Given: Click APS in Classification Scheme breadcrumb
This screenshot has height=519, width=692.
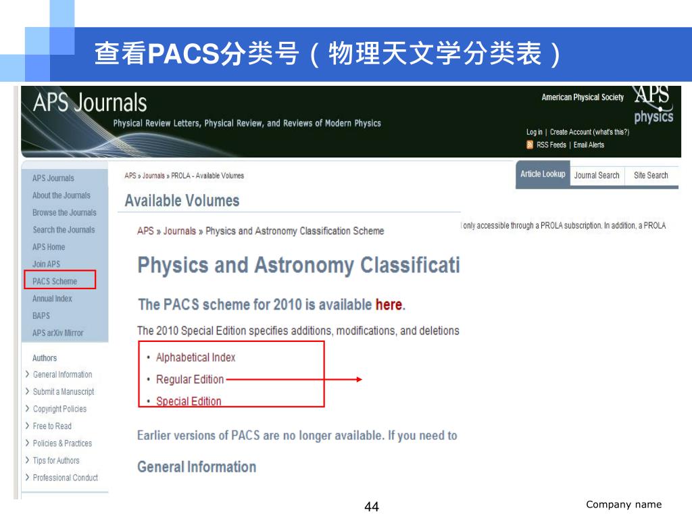Looking at the screenshot, I should click(x=145, y=231).
